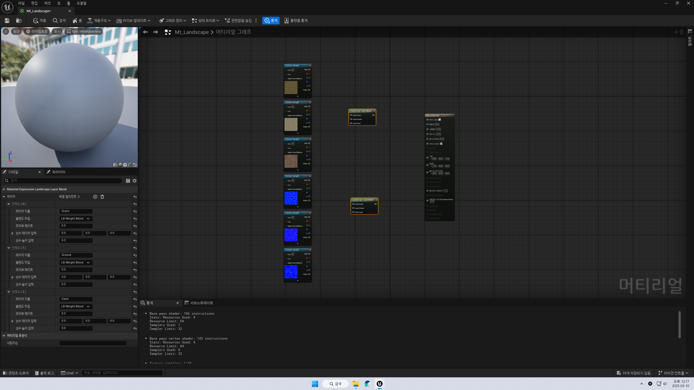Collapse the Material Expression Landscape Layer Blend section
The image size is (694, 390).
coord(4,189)
